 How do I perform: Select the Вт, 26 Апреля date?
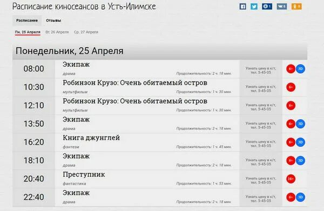pyautogui.click(x=57, y=32)
